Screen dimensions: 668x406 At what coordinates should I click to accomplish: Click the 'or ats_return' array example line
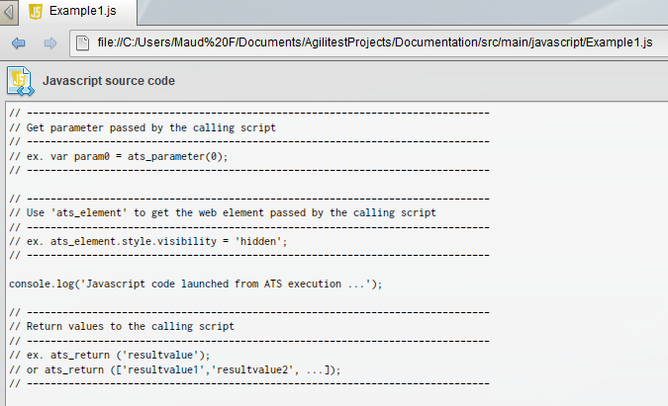click(174, 369)
